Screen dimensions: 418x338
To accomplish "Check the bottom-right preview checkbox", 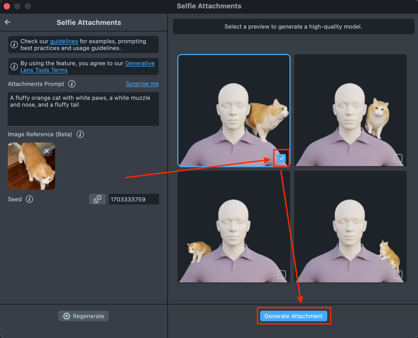I will click(398, 274).
